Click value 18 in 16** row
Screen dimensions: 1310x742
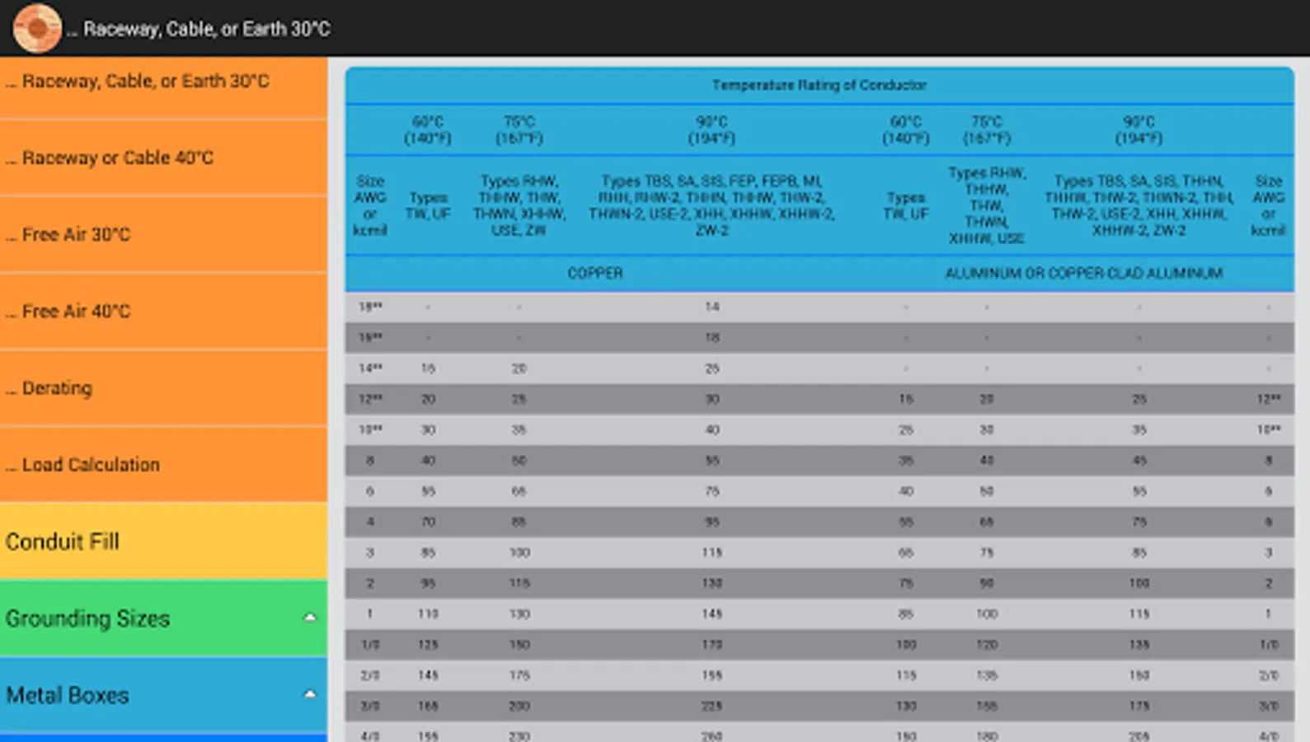coord(712,337)
